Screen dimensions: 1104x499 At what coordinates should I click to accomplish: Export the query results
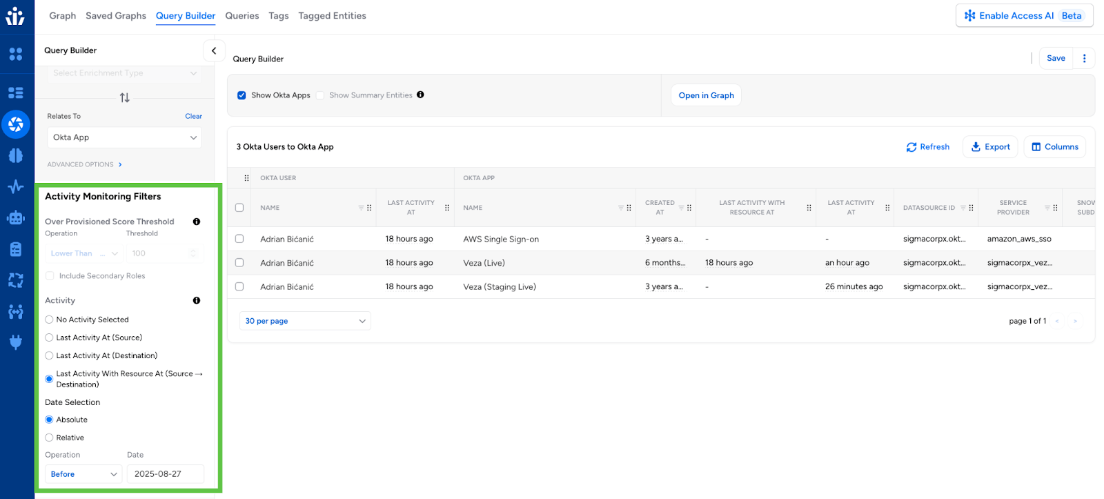point(989,147)
